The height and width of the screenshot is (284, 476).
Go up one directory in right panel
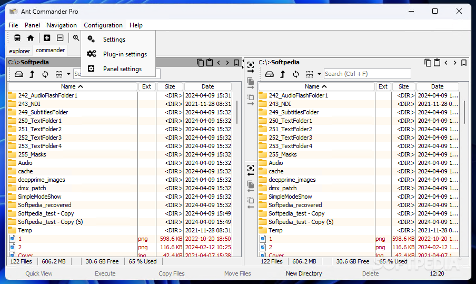[282, 74]
